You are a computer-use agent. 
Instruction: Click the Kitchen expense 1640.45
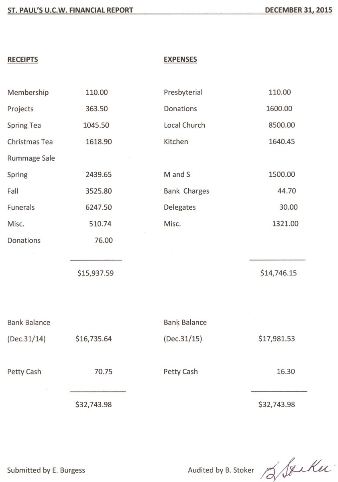tap(282, 142)
